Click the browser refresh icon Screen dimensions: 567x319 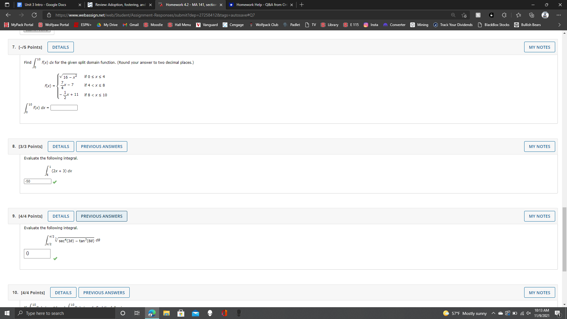pyautogui.click(x=34, y=15)
